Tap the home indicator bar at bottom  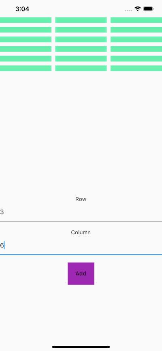pyautogui.click(x=81, y=347)
